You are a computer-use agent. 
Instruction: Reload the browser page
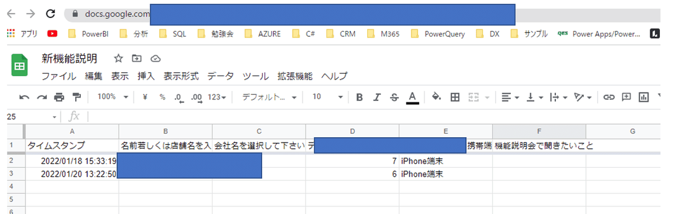(50, 14)
